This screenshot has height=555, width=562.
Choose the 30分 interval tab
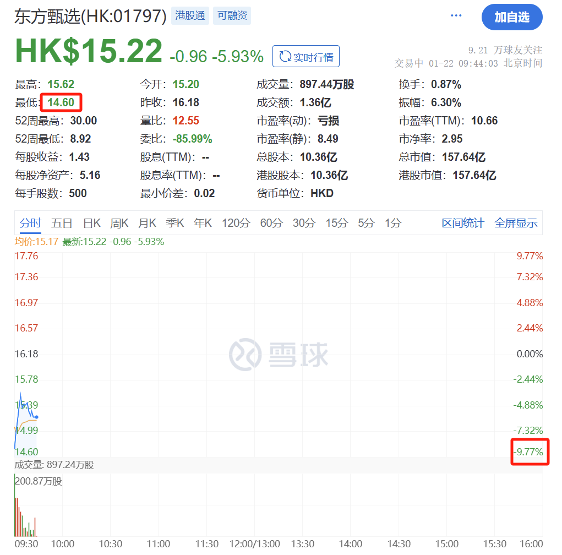pyautogui.click(x=304, y=223)
